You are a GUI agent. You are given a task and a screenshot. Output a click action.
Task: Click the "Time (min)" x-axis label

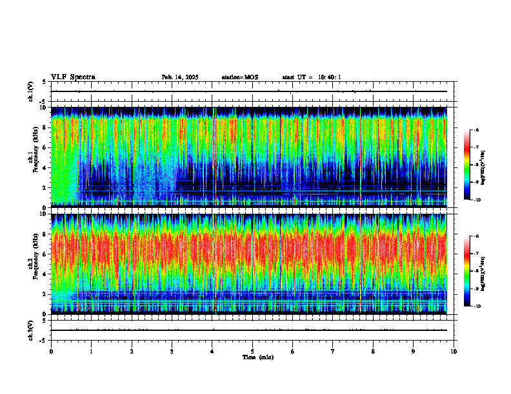point(258,357)
